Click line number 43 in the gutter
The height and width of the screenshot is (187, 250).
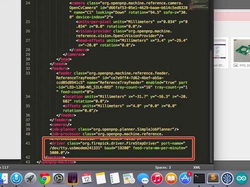click(28, 162)
